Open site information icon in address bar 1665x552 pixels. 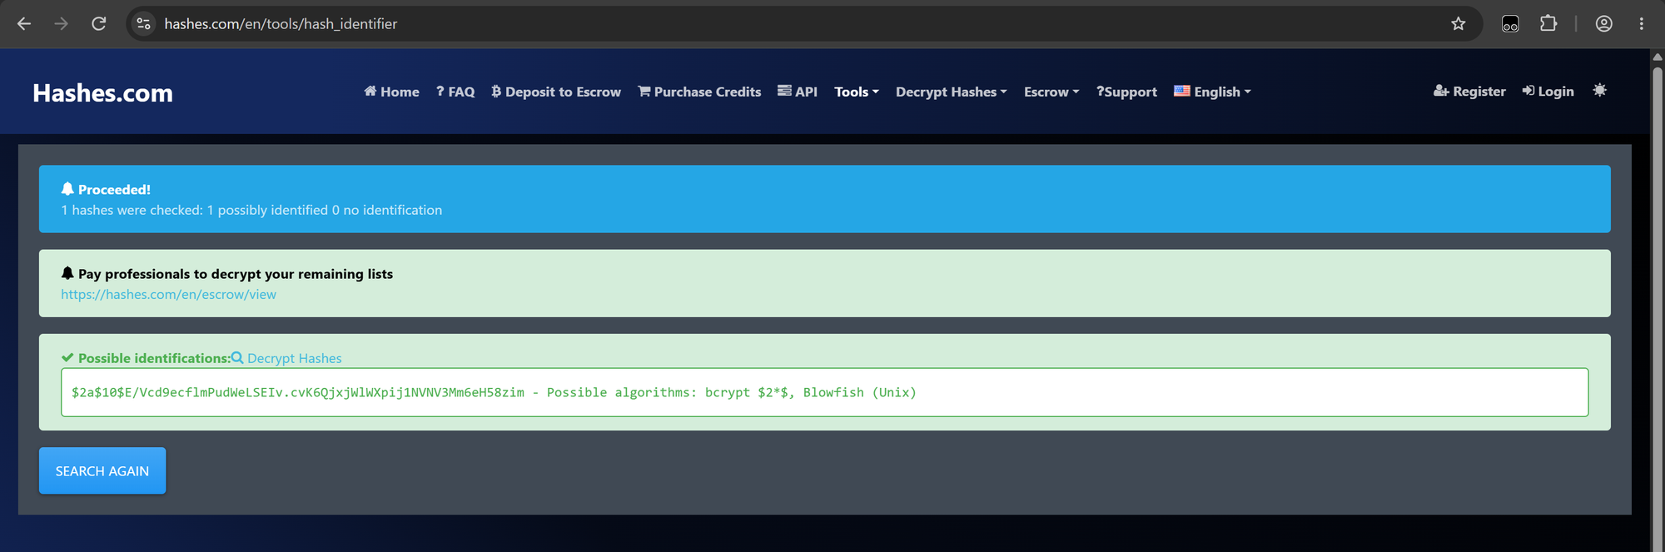pos(144,23)
